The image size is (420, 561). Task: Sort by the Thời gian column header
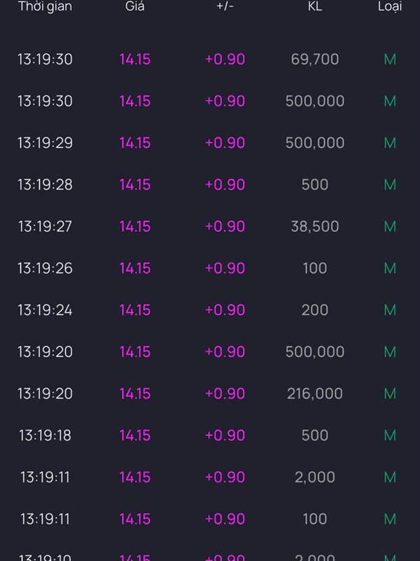point(45,7)
